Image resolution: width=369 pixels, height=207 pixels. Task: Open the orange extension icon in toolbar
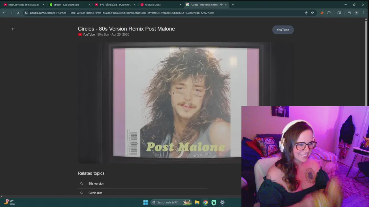tap(322, 13)
